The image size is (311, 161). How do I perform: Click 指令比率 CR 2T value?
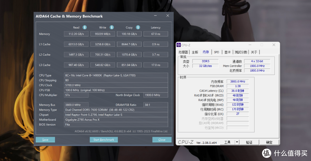(238, 114)
